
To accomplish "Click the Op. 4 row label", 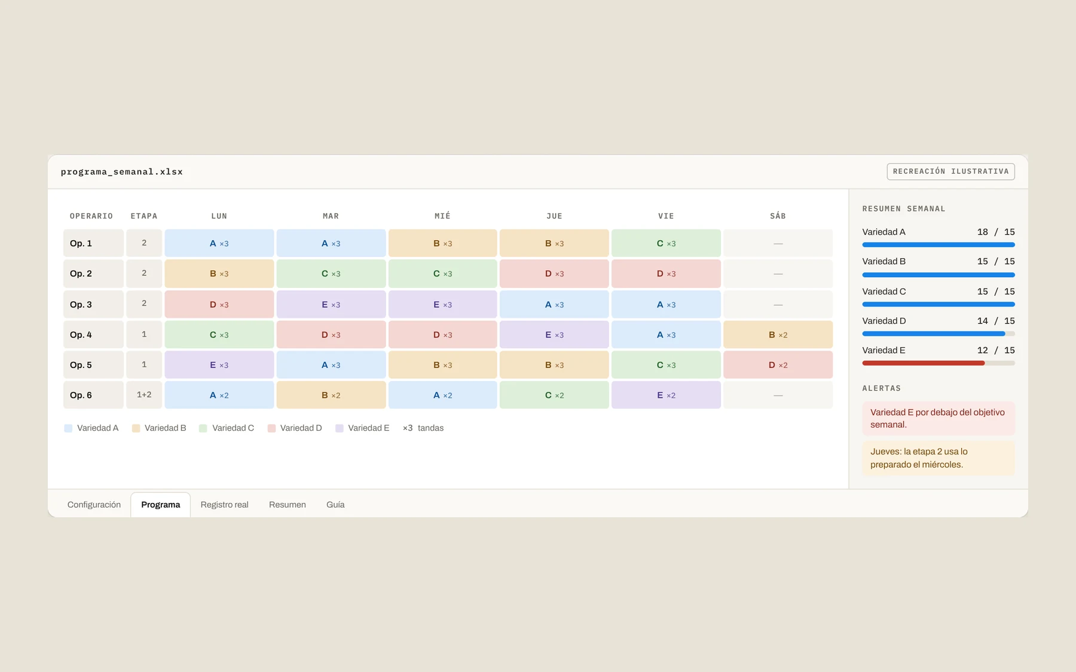I will click(93, 335).
